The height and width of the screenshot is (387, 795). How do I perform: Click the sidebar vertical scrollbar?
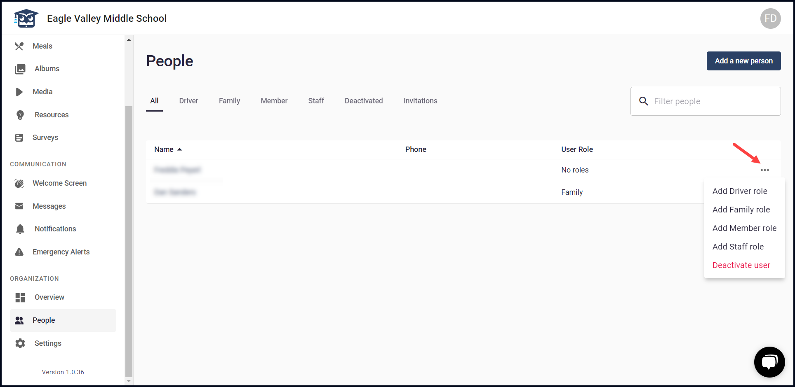click(x=129, y=241)
